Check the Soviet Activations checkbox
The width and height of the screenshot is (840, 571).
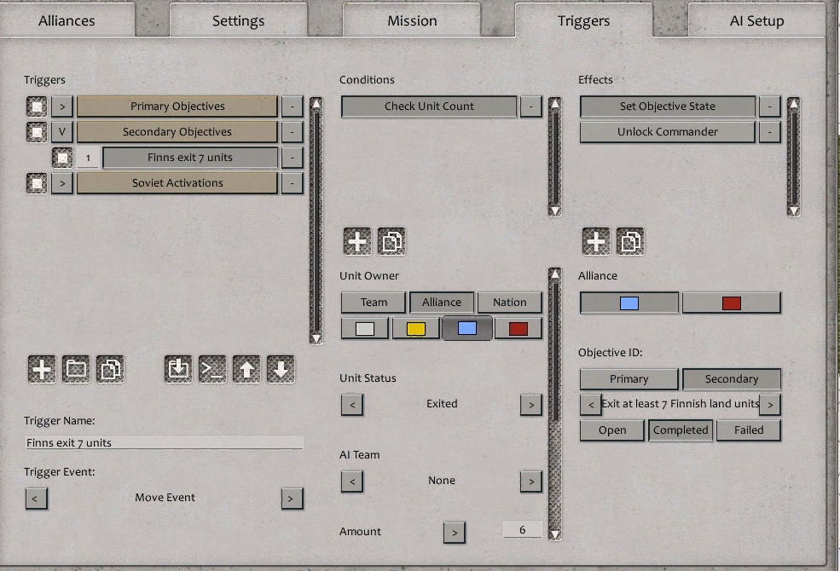pos(35,182)
